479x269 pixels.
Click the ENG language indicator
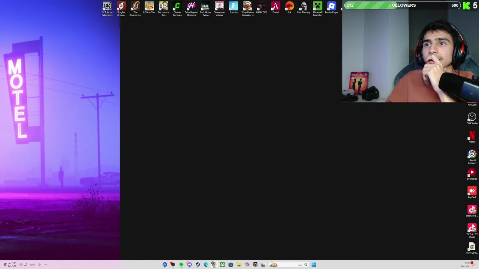tap(33, 265)
